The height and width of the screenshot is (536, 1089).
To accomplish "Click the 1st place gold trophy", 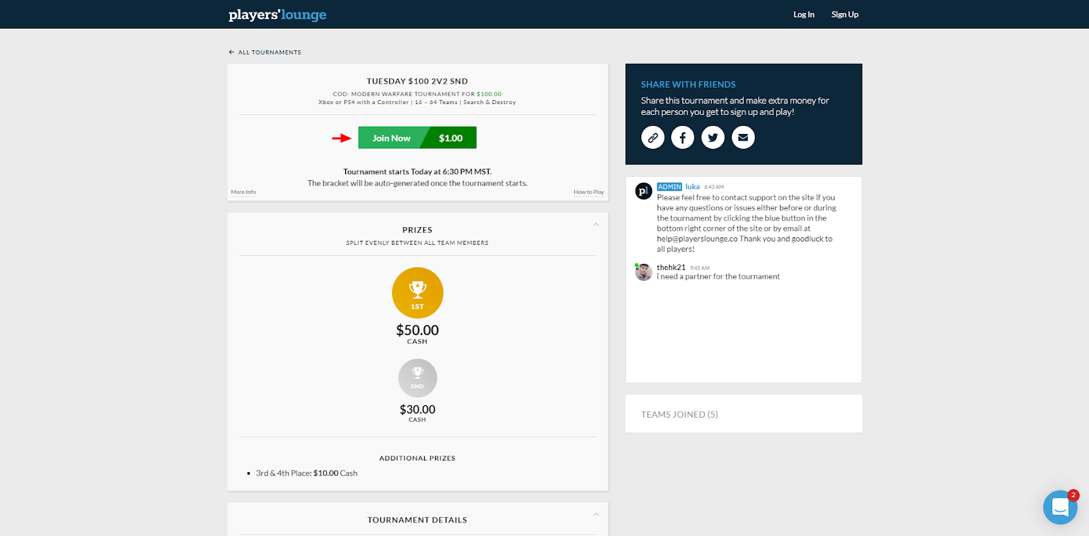I will click(x=417, y=292).
